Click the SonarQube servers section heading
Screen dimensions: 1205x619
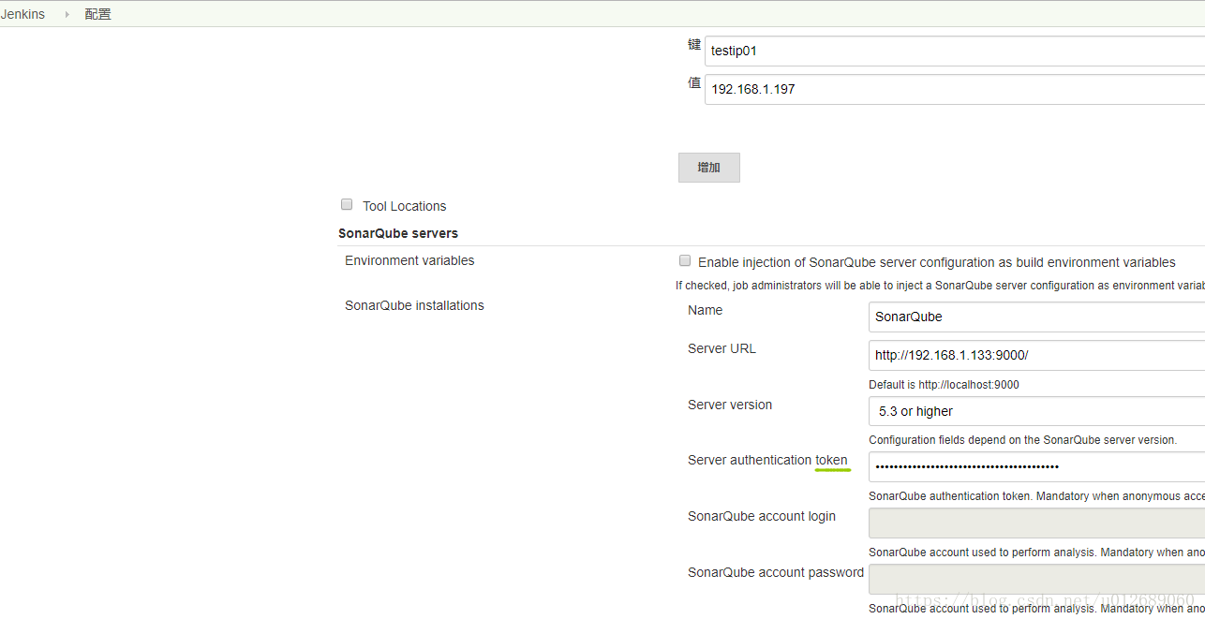click(398, 233)
